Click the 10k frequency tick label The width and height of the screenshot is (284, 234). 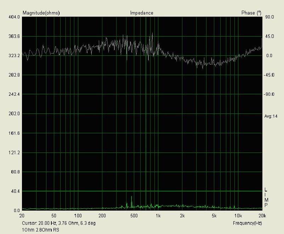238,216
